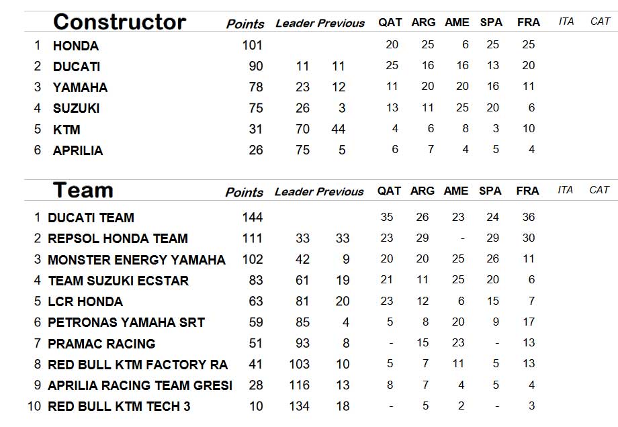618x427 pixels.
Task: Click PRAMAC RACING team entry
Action: click(101, 344)
